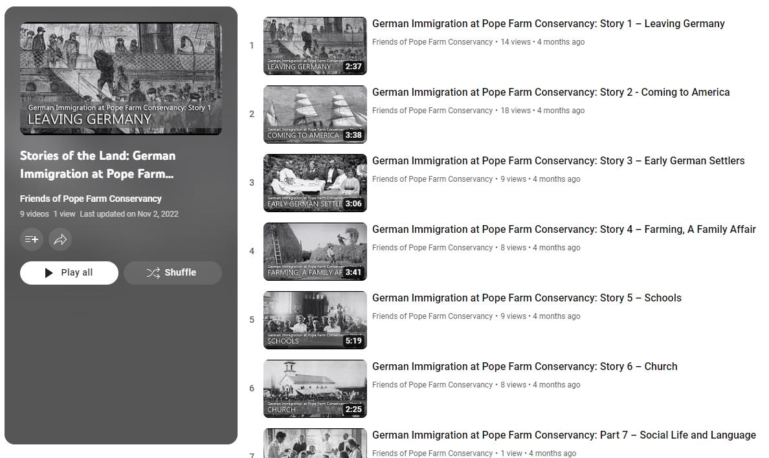This screenshot has width=769, height=458.
Task: Open Story 5 – Schools video title
Action: [x=527, y=298]
